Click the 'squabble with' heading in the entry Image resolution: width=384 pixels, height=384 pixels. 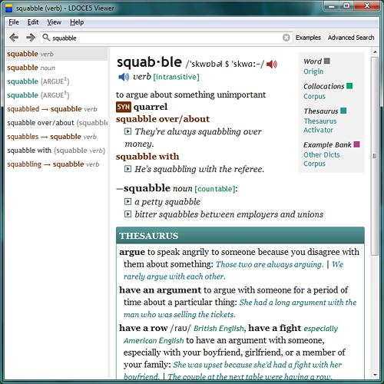pyautogui.click(x=147, y=157)
